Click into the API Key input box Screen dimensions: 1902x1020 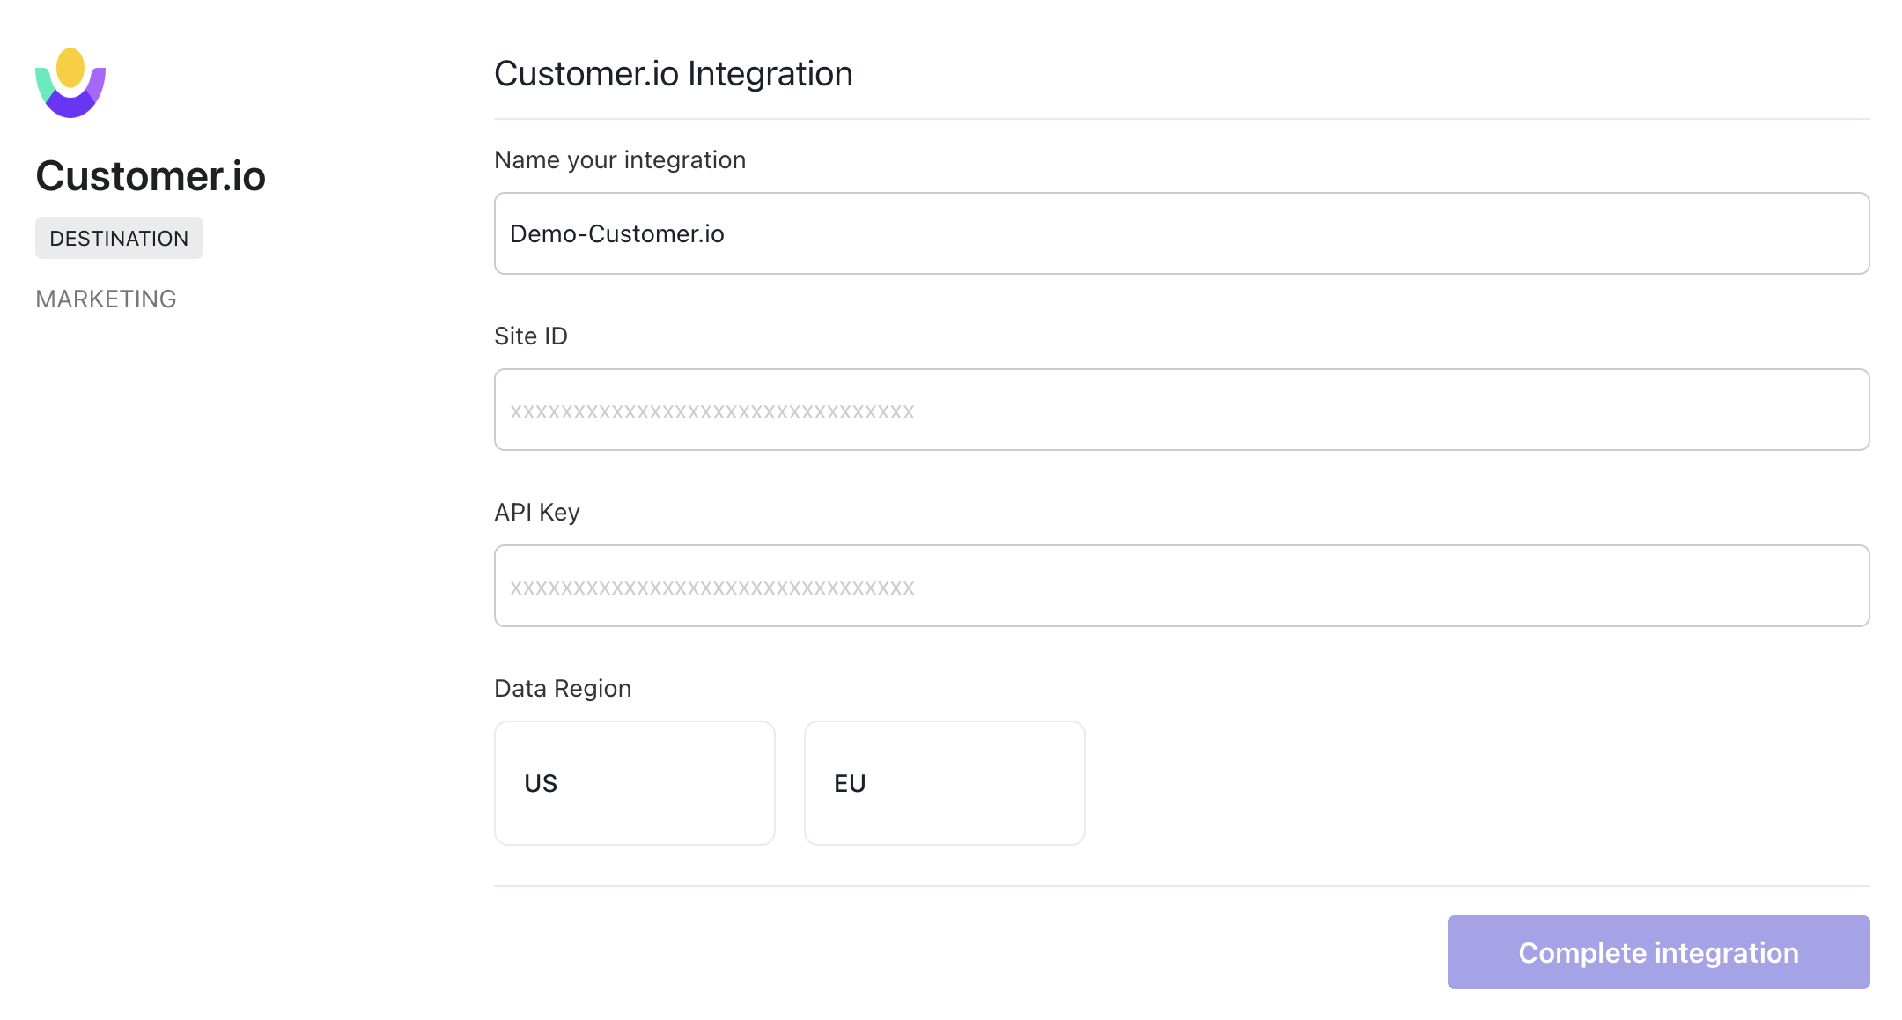coord(1182,586)
